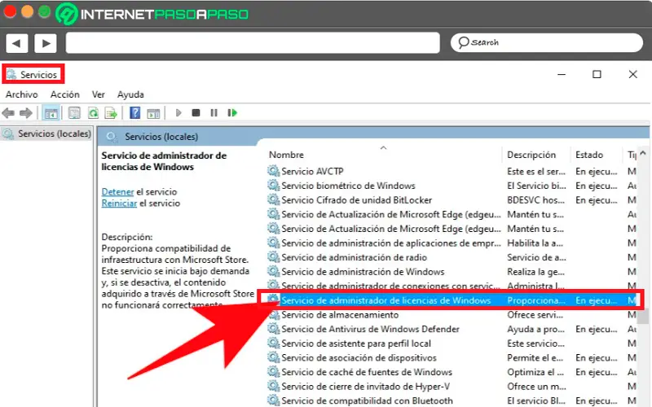Select Servicio de administración de radio
This screenshot has height=407, width=652.
[x=452, y=257]
